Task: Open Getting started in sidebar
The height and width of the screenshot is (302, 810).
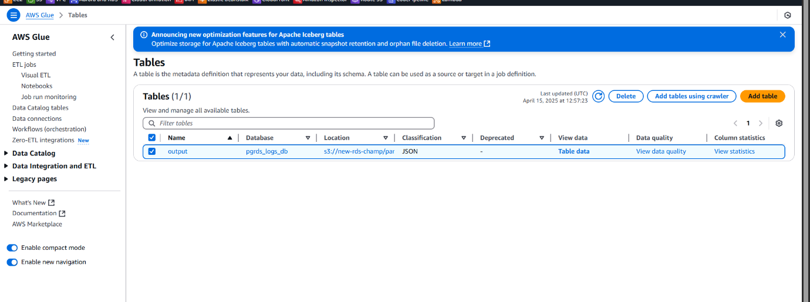Action: [x=34, y=54]
